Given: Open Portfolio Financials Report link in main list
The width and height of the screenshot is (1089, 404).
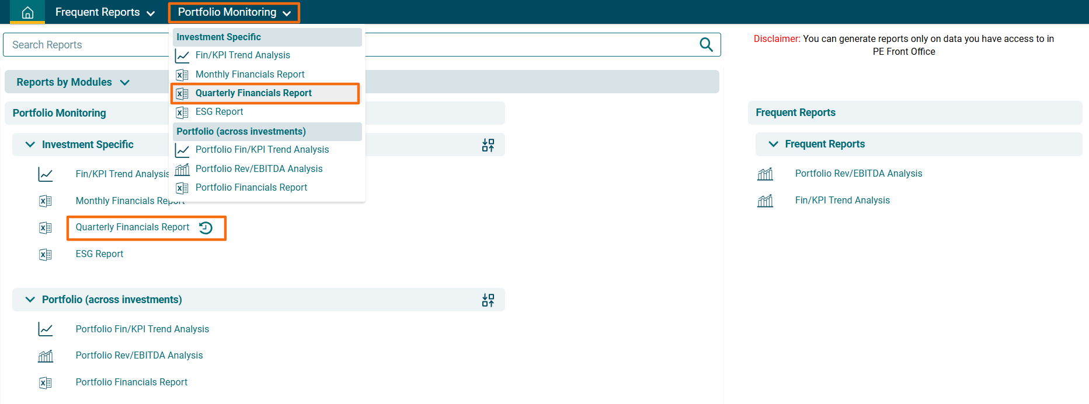Looking at the screenshot, I should point(131,382).
